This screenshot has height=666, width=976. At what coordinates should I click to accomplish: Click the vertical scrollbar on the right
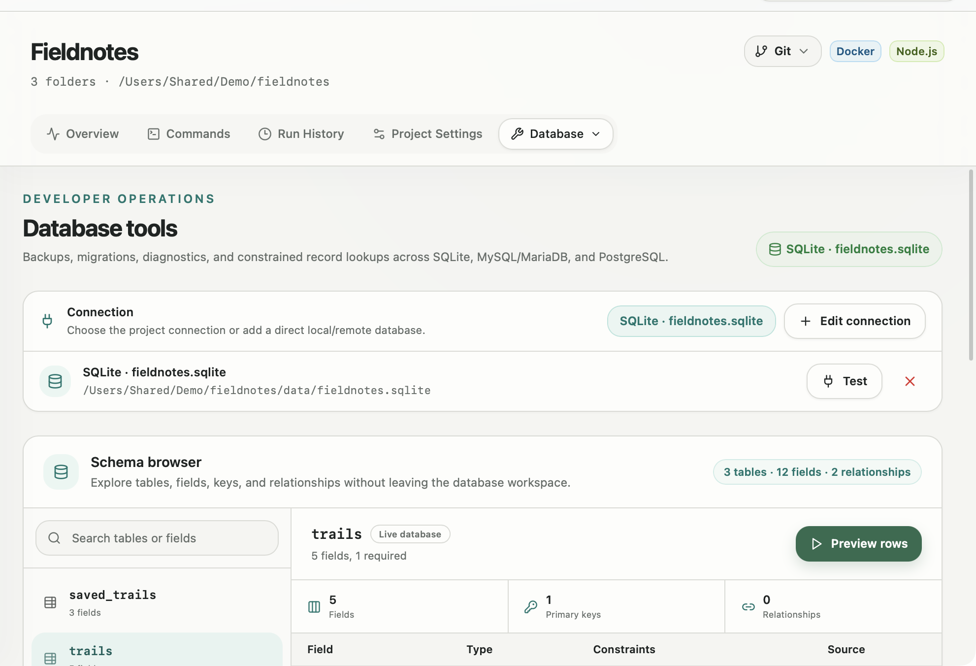tap(971, 265)
